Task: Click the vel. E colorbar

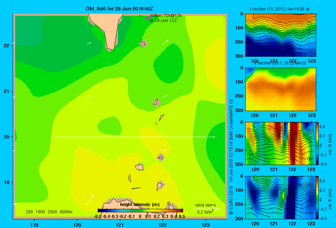Action: pos(318,197)
